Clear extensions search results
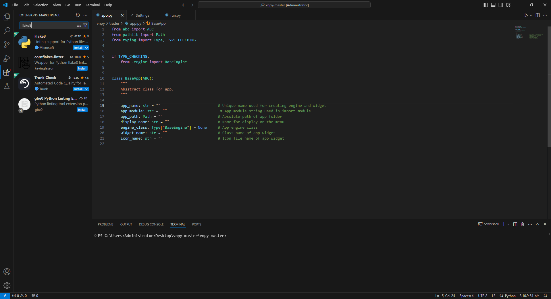 pos(79,25)
